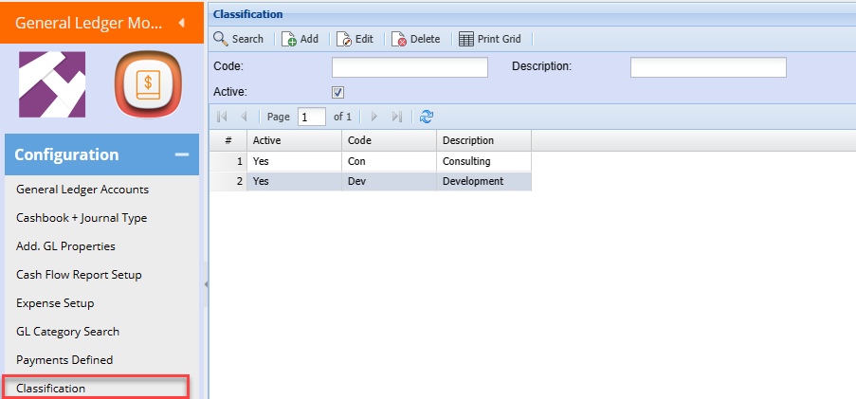Collapse the General Ledger module panel arrow

181,23
